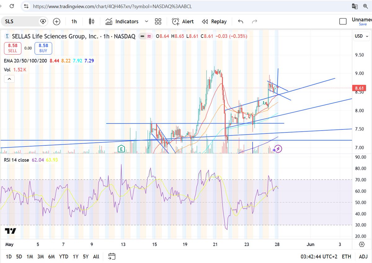Select the 6M time range
Screen dimensions: 372x263
point(51,256)
